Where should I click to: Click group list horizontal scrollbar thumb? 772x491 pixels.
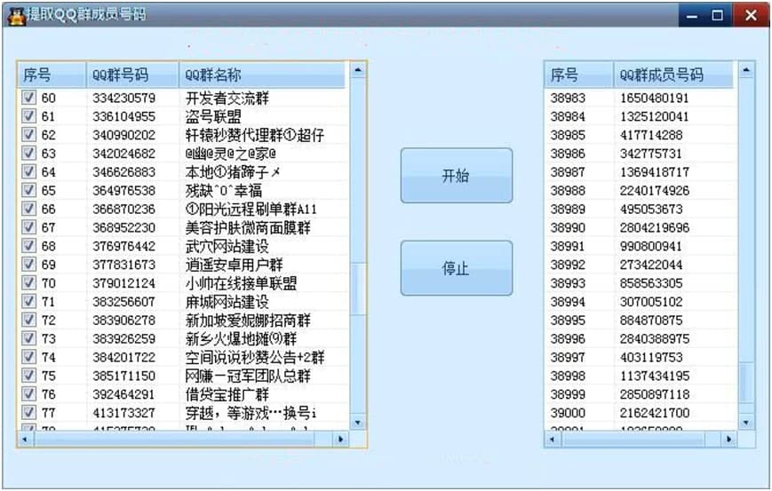click(174, 439)
